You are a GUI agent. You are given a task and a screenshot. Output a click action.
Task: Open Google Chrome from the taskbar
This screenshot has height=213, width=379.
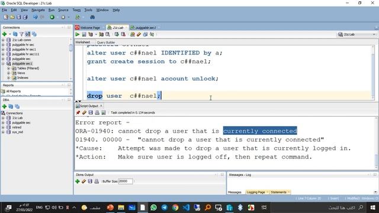175,208
